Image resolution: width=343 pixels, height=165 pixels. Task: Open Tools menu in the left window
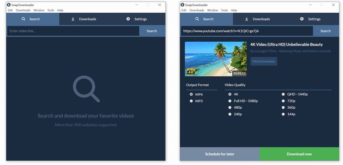(51, 10)
